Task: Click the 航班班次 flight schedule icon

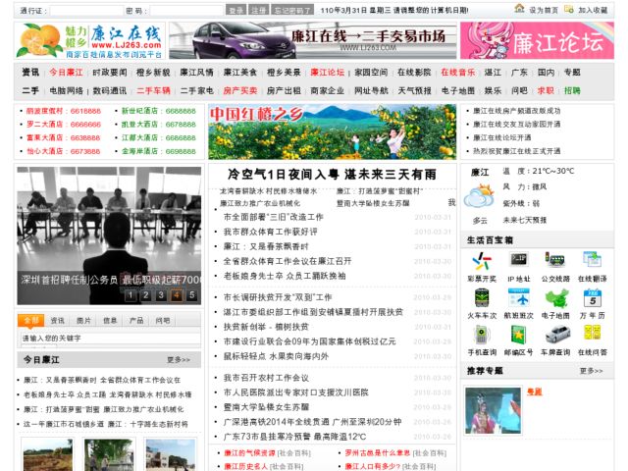Action: click(x=518, y=298)
